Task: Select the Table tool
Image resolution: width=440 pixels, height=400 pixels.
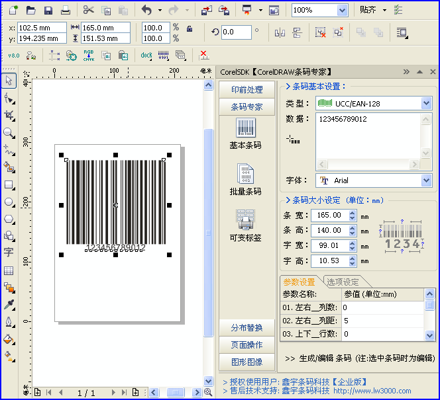Action: click(9, 270)
